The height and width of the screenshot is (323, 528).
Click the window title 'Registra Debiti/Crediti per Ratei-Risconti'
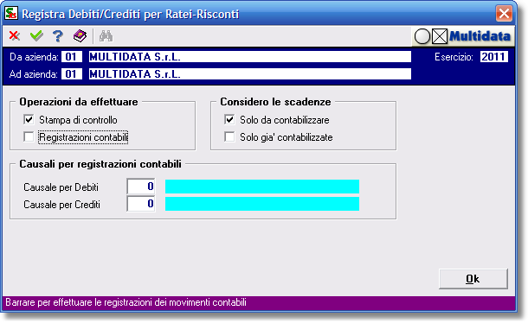[x=131, y=14]
